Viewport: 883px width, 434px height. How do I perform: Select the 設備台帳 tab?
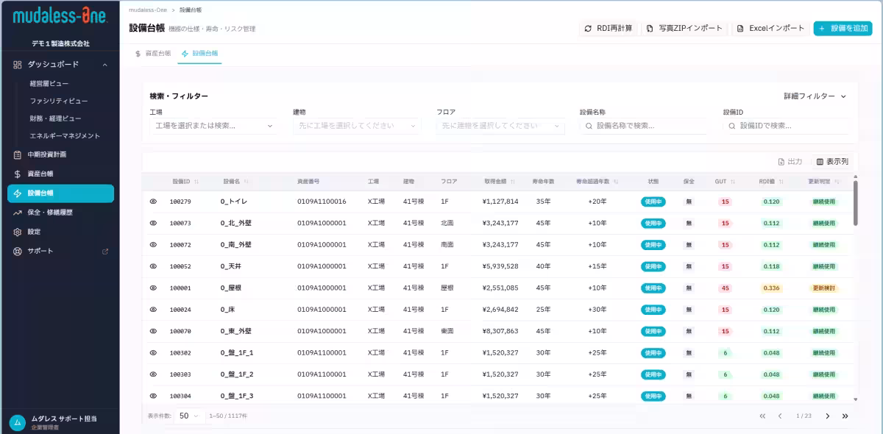click(199, 54)
